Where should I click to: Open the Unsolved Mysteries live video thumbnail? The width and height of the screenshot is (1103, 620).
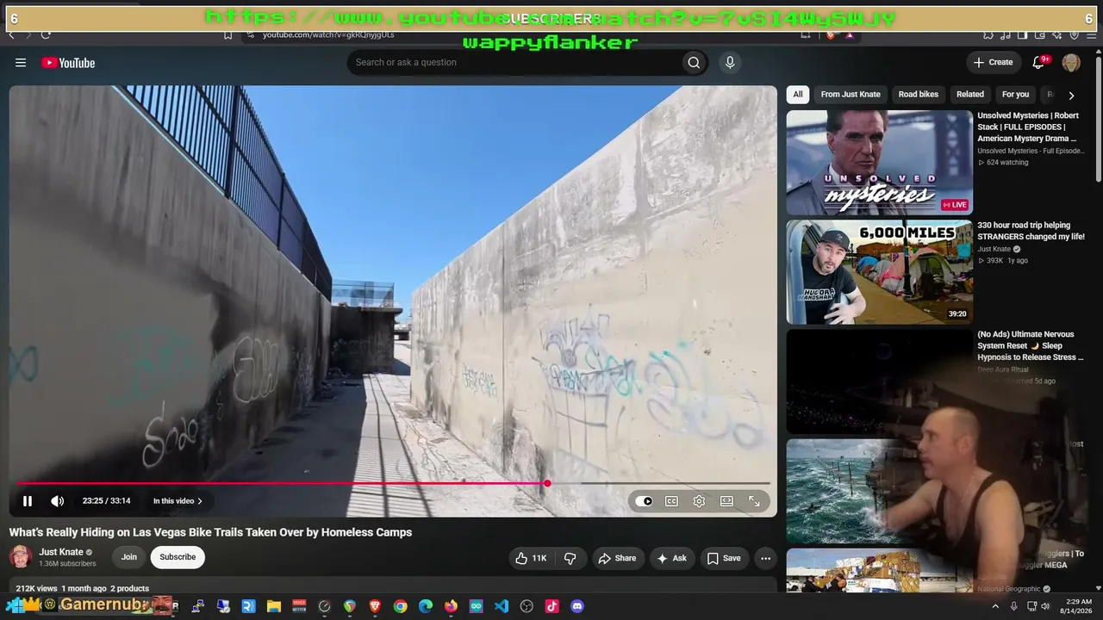[x=879, y=162]
